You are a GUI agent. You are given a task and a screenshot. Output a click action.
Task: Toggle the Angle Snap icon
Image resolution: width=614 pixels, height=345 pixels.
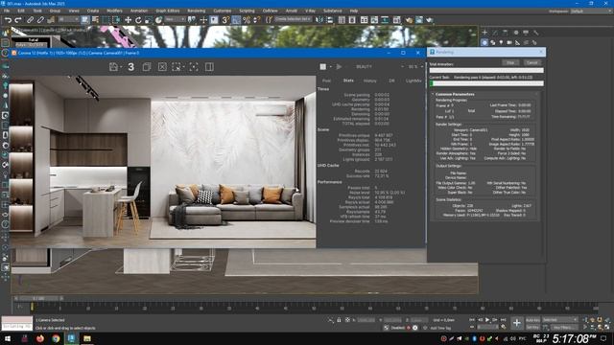coord(236,20)
